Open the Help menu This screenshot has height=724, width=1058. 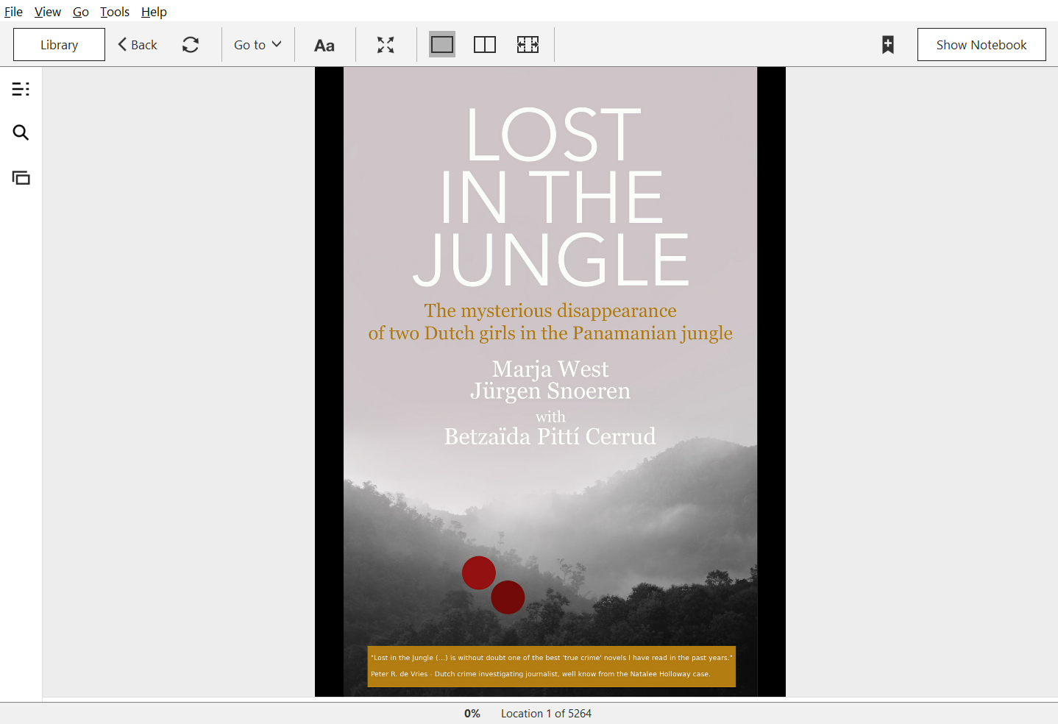click(154, 12)
